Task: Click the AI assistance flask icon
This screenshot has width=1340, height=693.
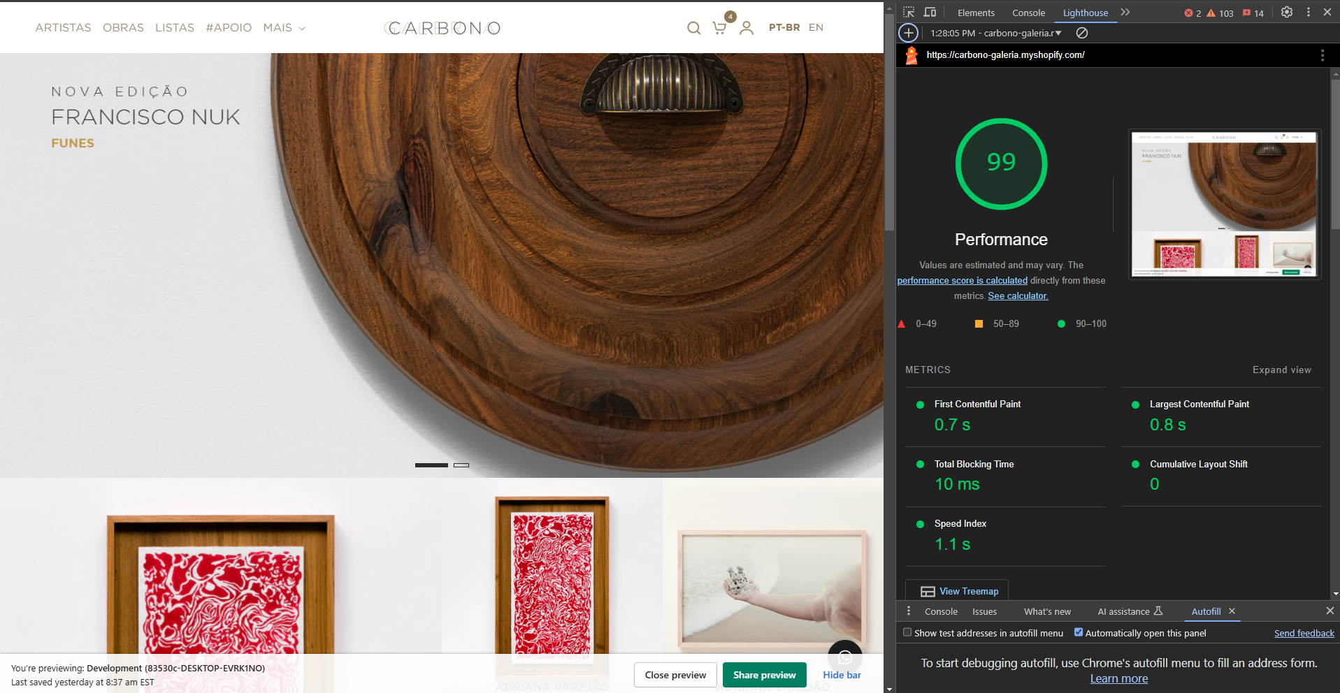Action: [x=1158, y=611]
